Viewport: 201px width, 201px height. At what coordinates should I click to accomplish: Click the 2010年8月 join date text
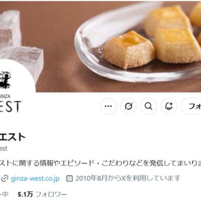click(x=128, y=178)
